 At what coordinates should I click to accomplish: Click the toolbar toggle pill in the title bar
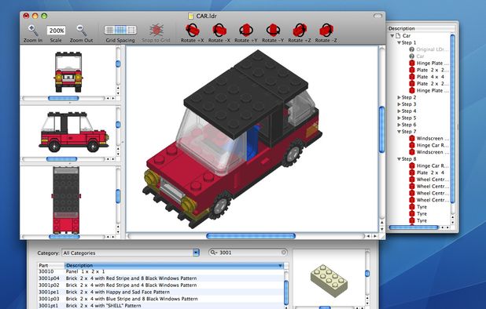(x=377, y=16)
